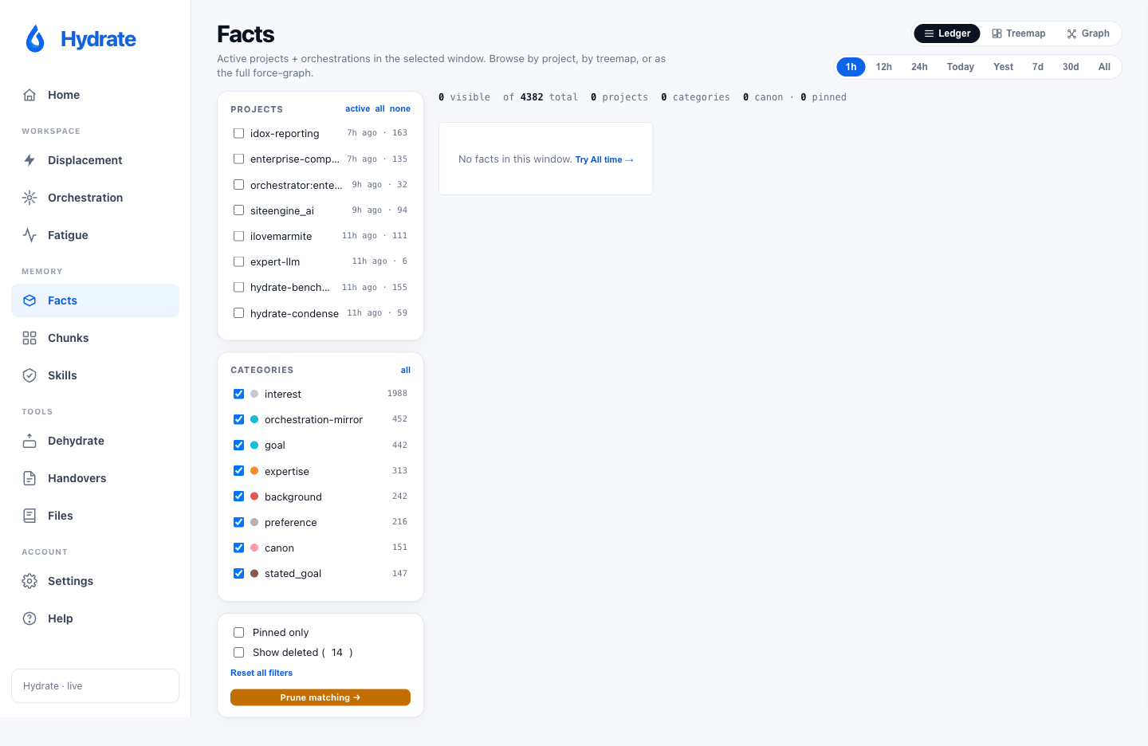This screenshot has width=1148, height=746.
Task: Uncheck the canon category checkbox
Action: 238,548
